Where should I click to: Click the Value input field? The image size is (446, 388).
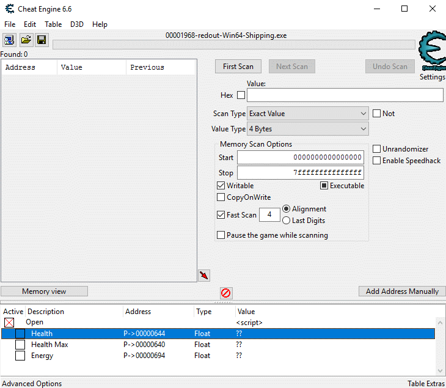345,95
